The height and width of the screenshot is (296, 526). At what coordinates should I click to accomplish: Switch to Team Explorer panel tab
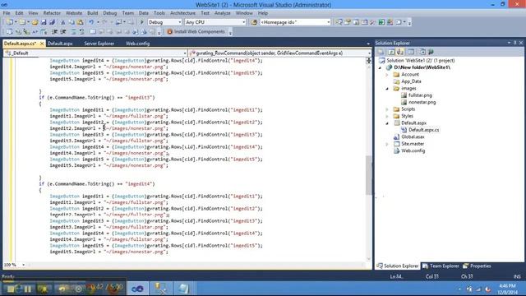tap(441, 266)
